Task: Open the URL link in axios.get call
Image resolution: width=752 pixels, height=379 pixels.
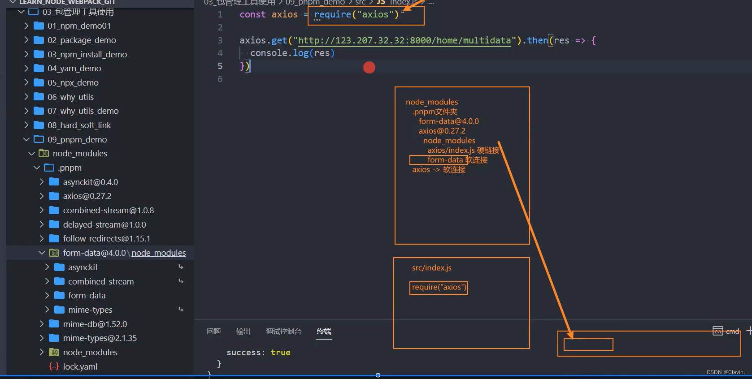Action: (x=404, y=41)
